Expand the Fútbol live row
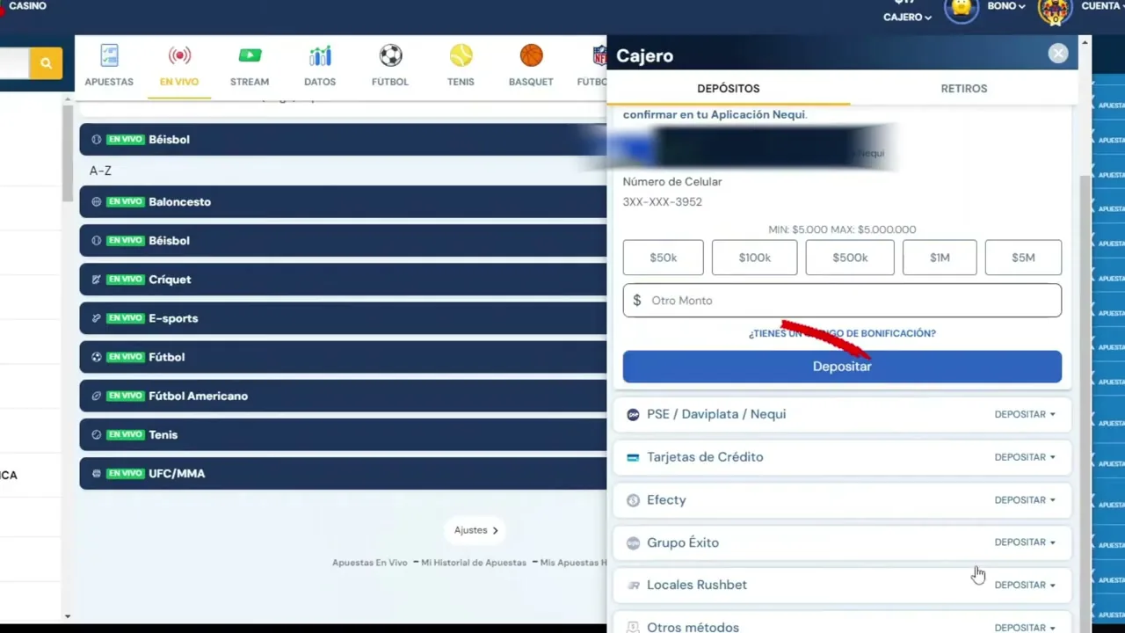Screen dimensions: 1125x633 click(x=343, y=357)
